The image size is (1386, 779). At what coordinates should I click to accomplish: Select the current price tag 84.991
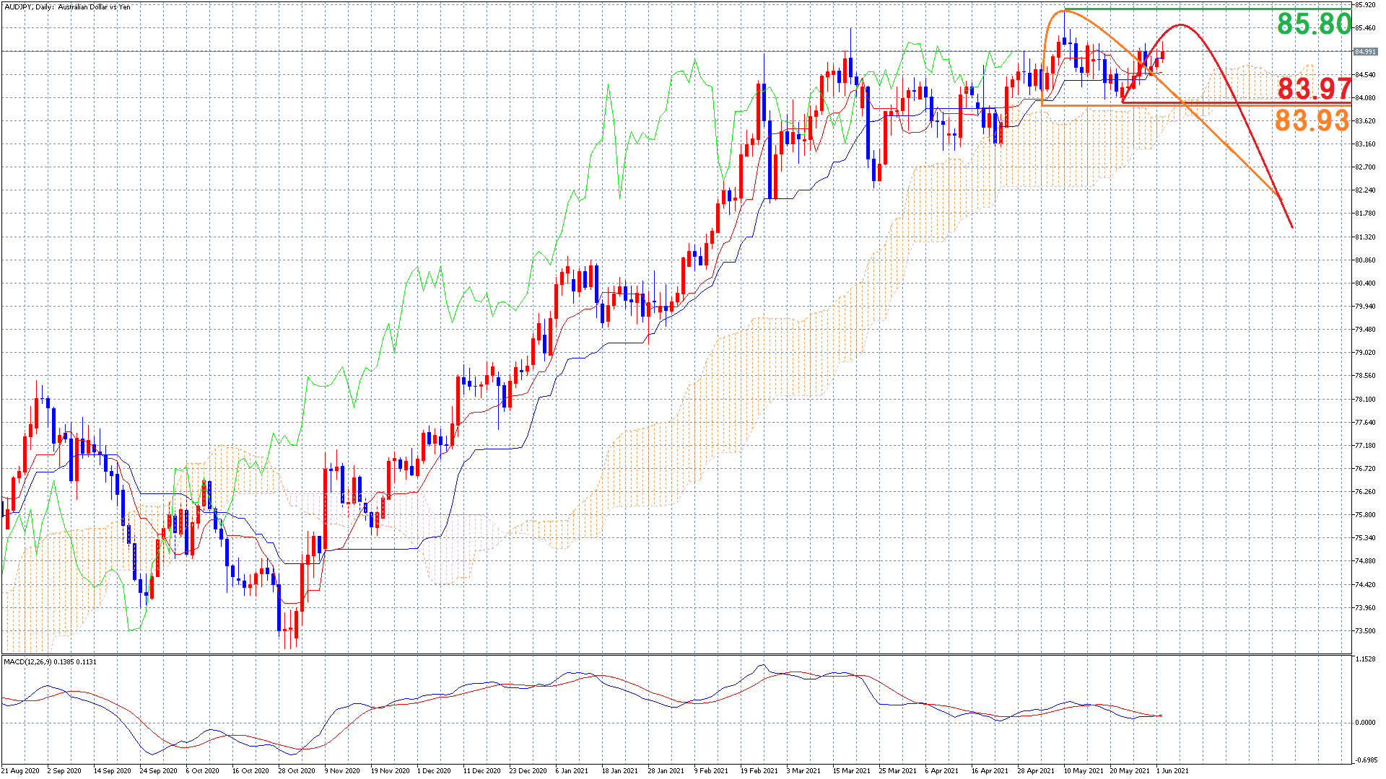(1364, 52)
